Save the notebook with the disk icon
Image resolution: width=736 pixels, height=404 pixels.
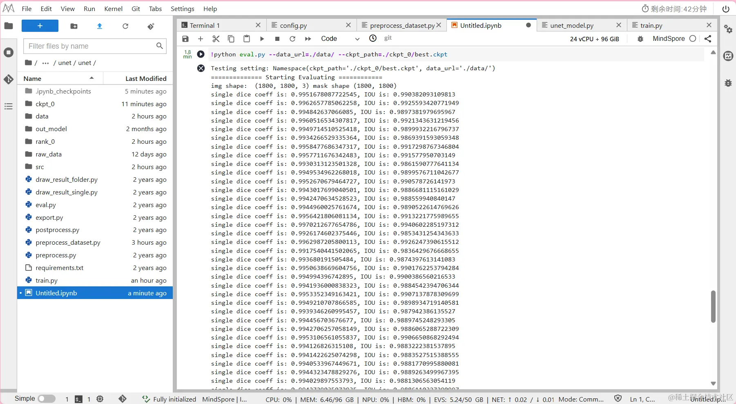pyautogui.click(x=185, y=39)
